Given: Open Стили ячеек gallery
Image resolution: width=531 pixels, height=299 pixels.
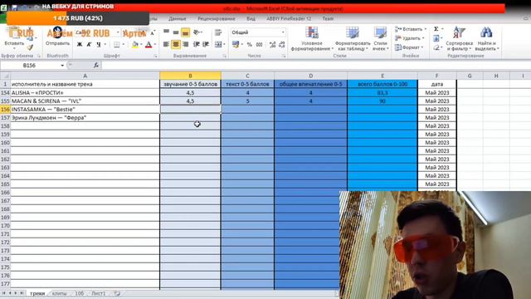Looking at the screenshot, I should tap(380, 39).
